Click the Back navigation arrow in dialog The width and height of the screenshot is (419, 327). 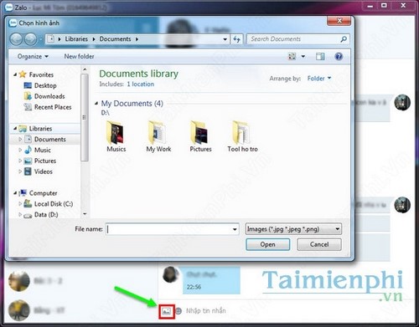(x=16, y=39)
